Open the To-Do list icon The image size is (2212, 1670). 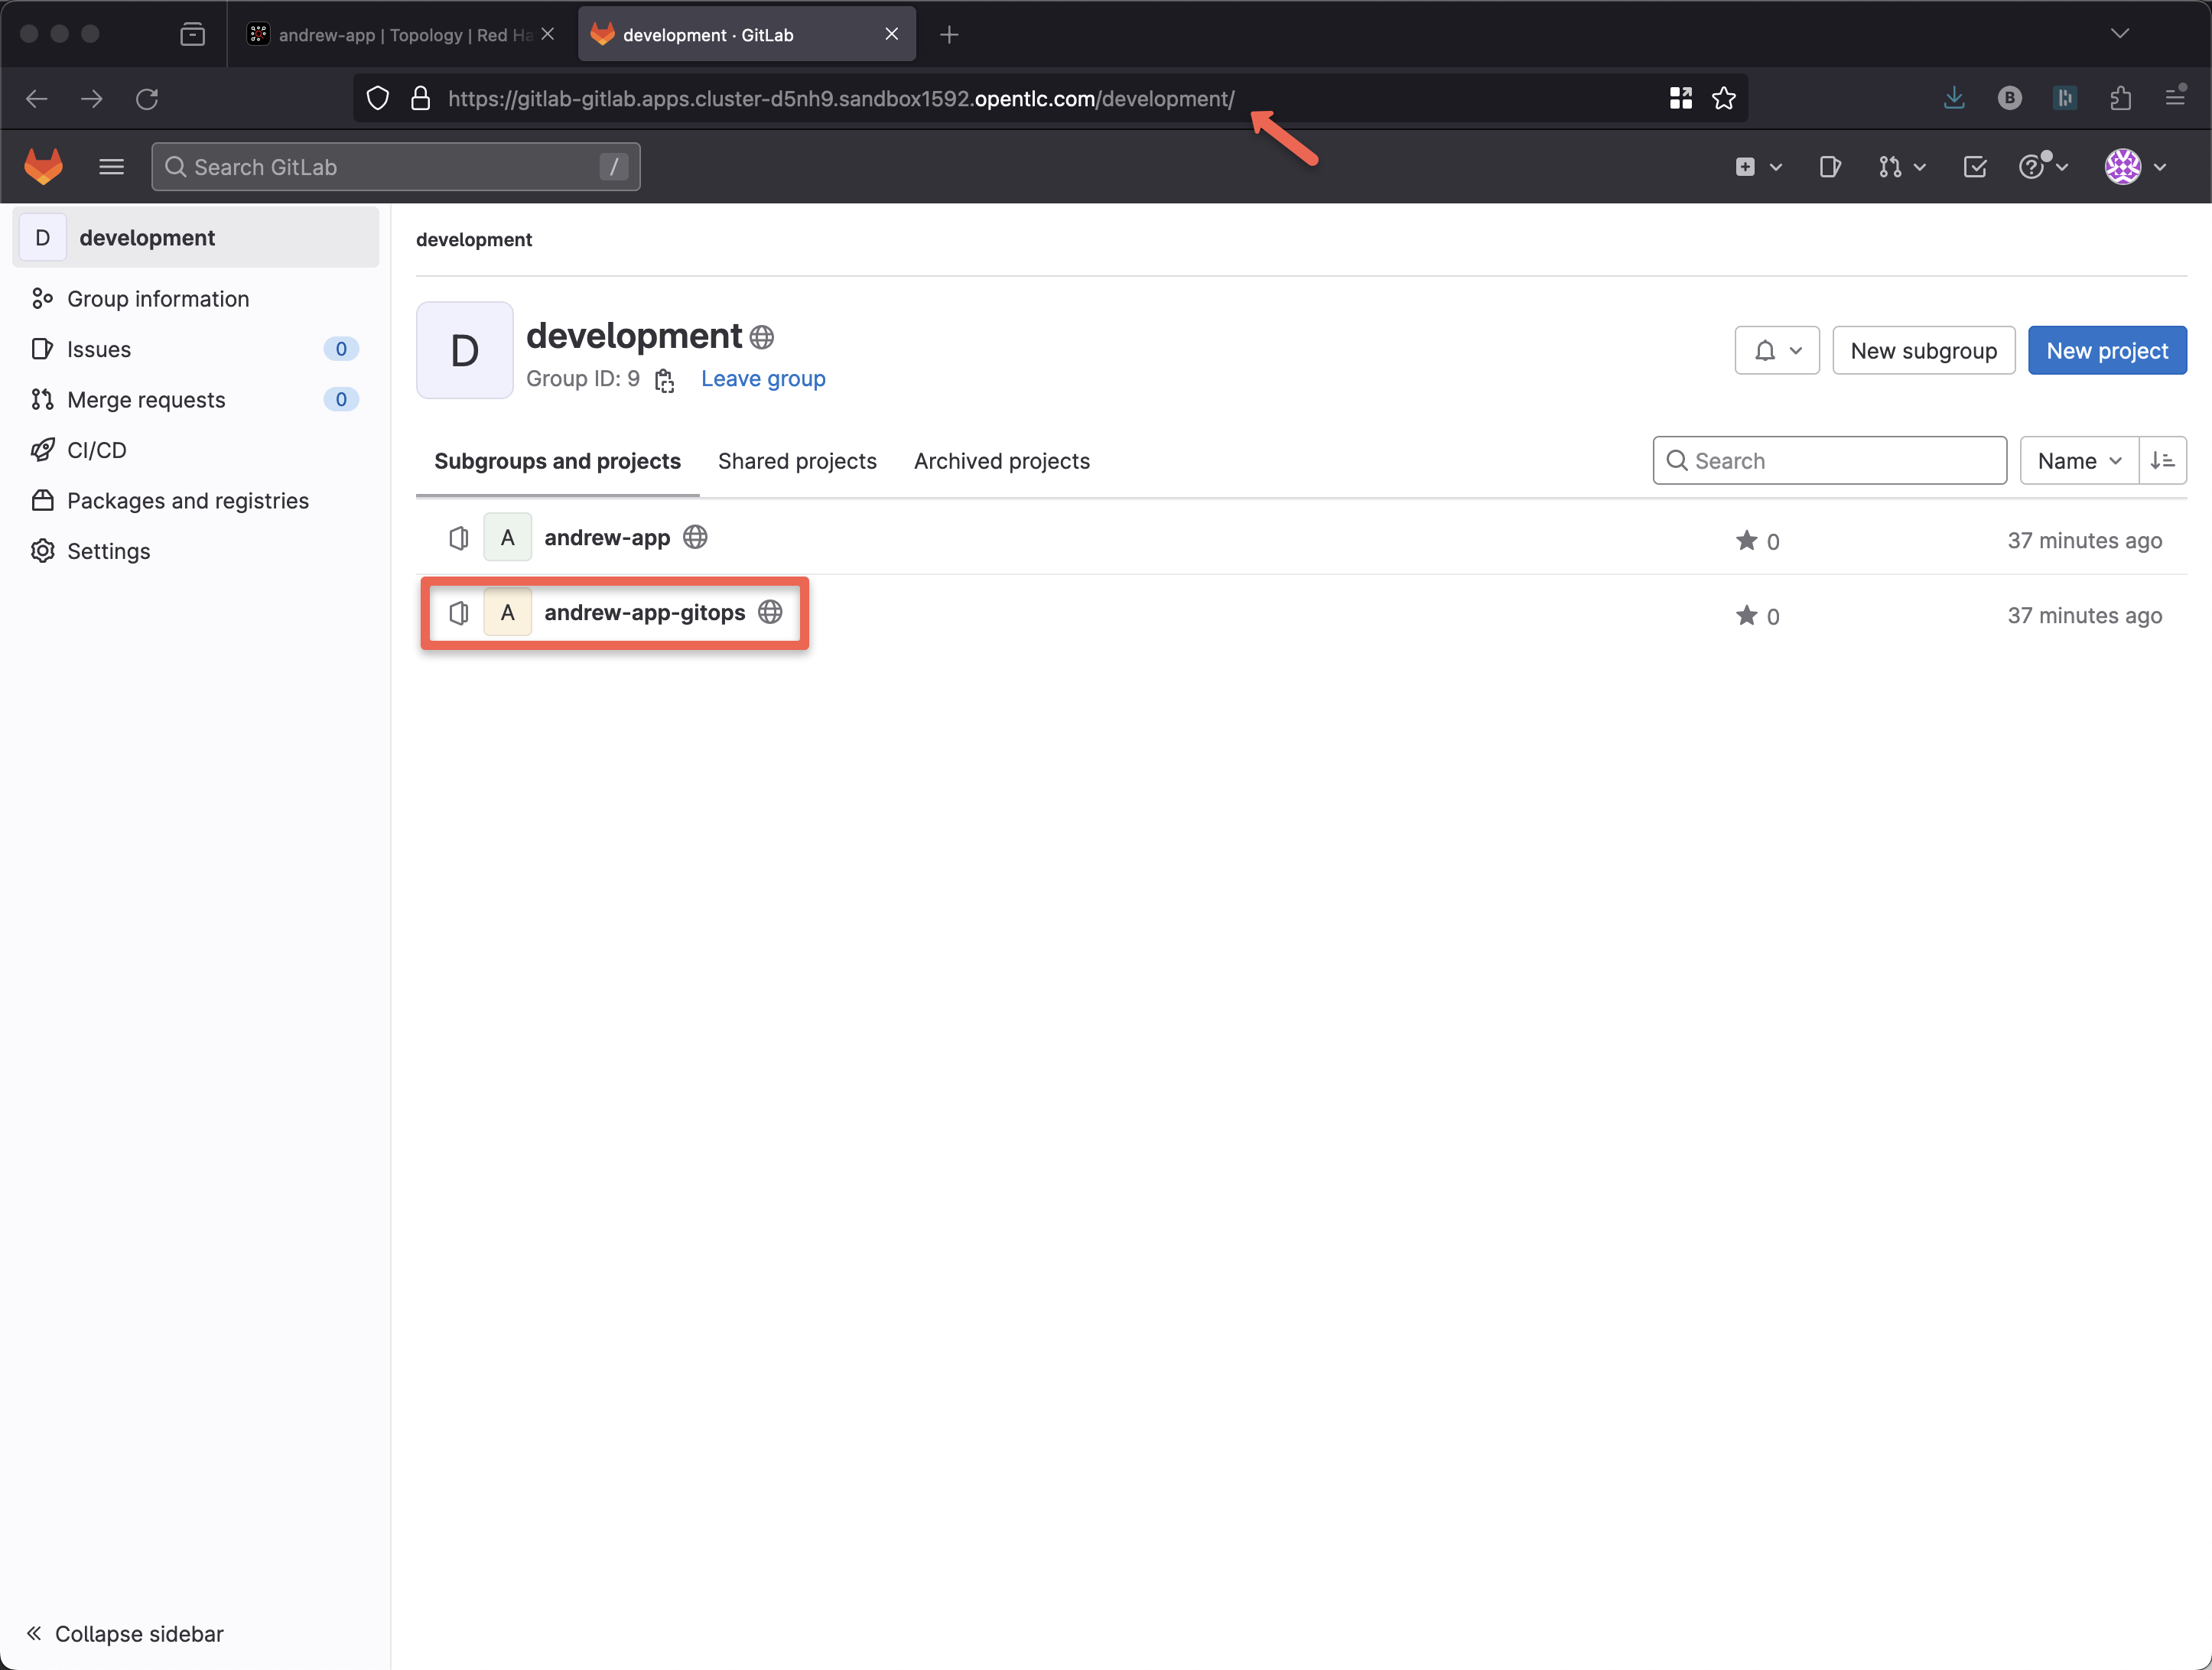1974,167
